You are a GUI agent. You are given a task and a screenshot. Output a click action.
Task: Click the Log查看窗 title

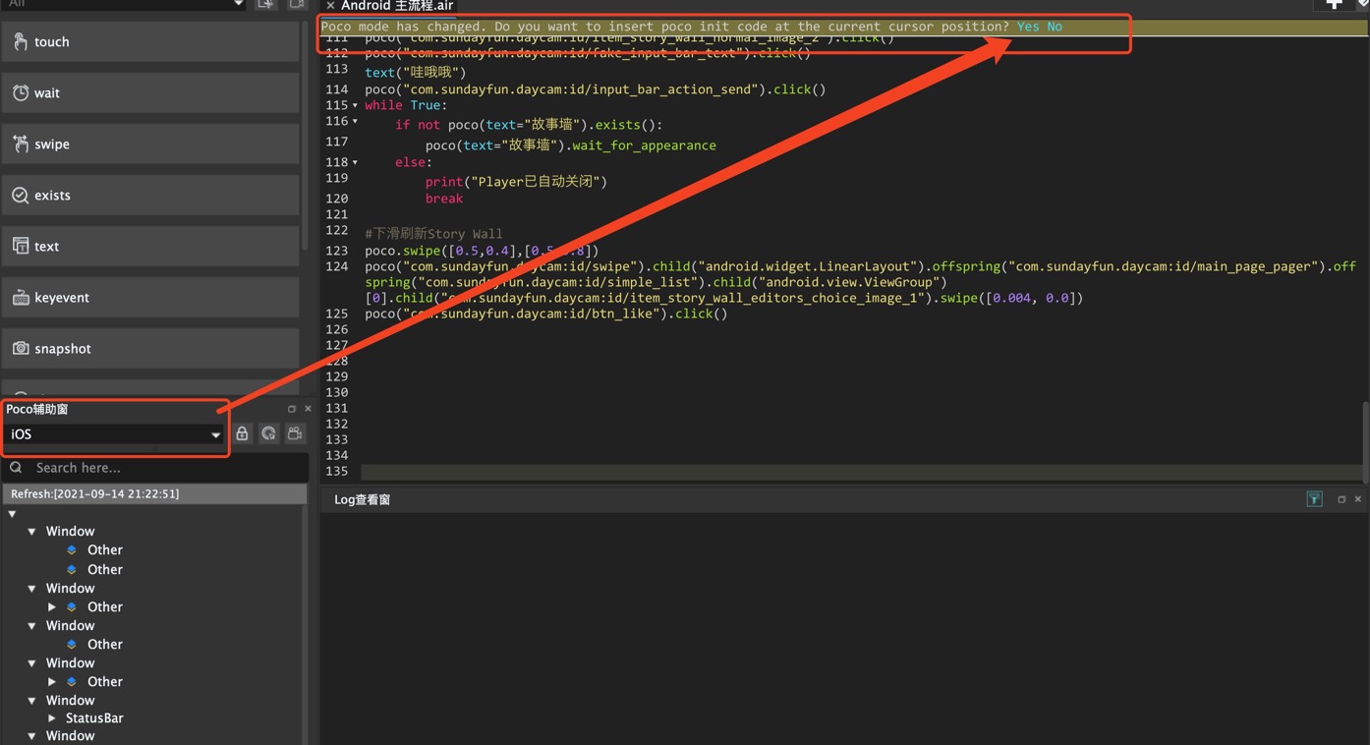(363, 499)
